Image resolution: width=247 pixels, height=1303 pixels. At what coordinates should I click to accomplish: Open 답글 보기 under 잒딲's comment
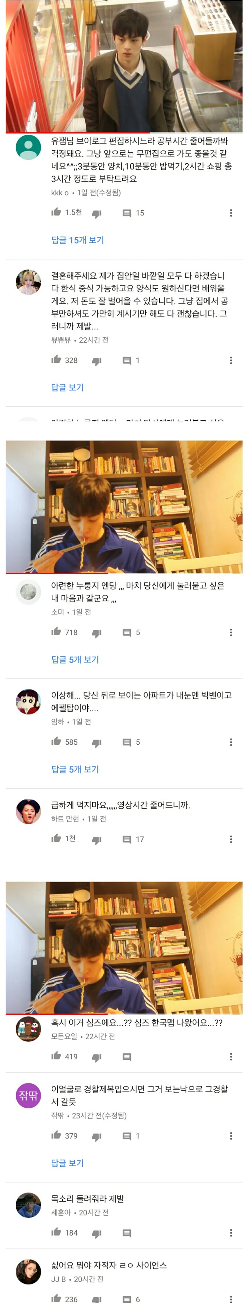coord(67,1163)
